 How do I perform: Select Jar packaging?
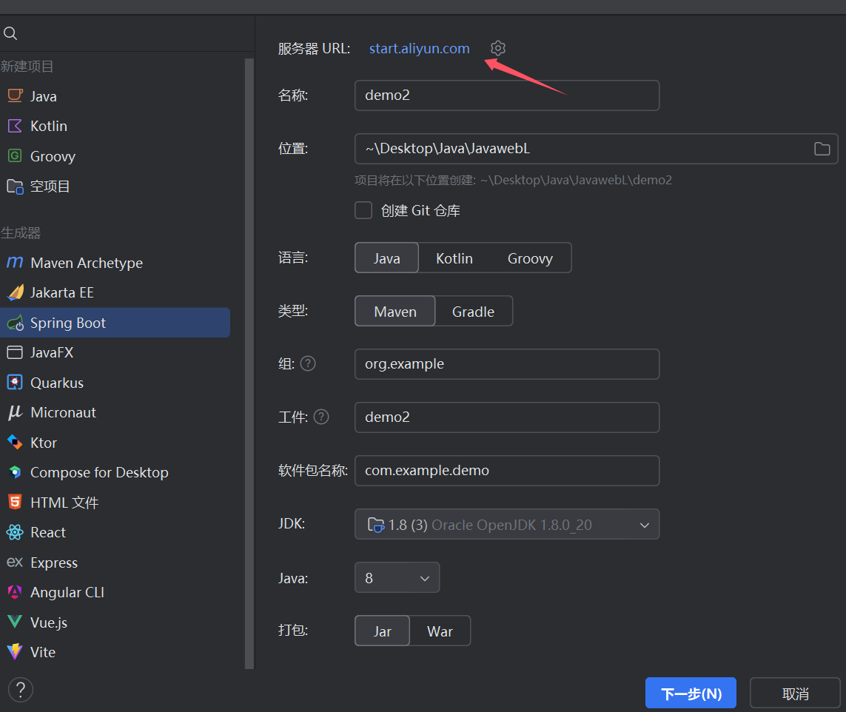(x=383, y=631)
